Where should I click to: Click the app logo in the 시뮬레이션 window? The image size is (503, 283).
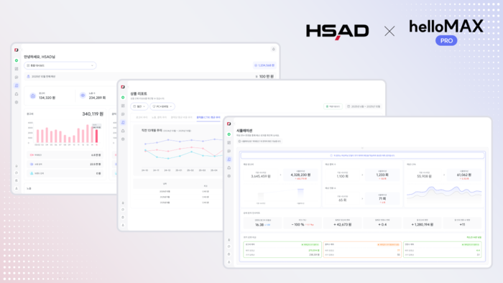(229, 124)
